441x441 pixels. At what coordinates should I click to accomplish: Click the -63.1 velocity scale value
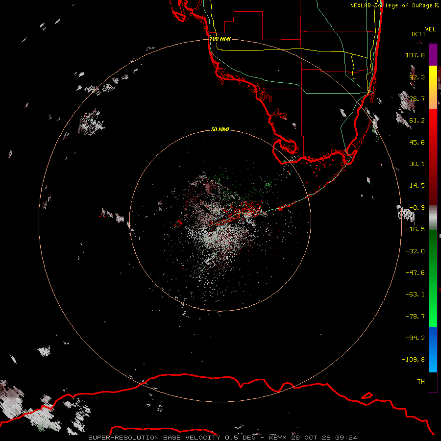tap(415, 294)
